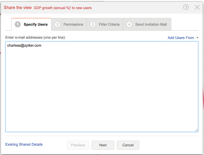Click the step 4 number circle

point(129,24)
